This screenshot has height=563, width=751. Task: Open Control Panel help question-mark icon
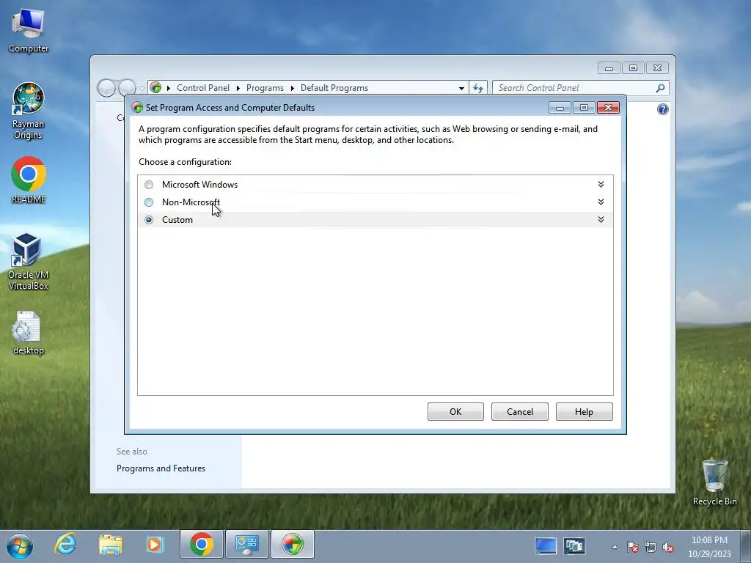click(662, 110)
